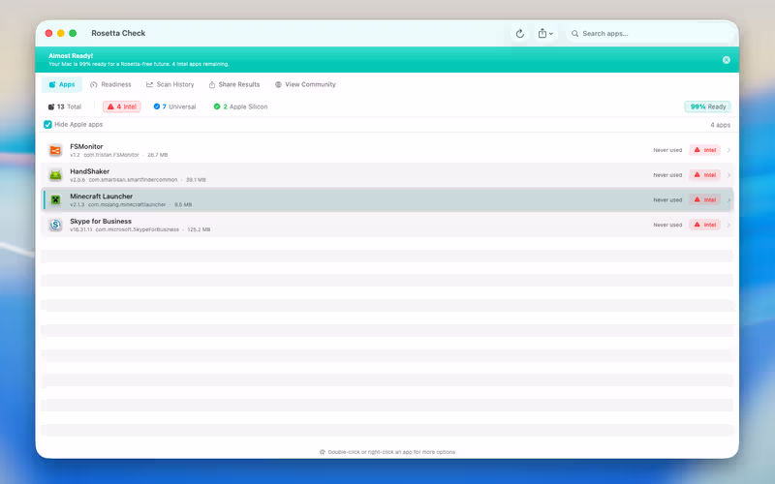This screenshot has width=775, height=484.
Task: Click the search magnifier icon
Action: click(x=574, y=34)
